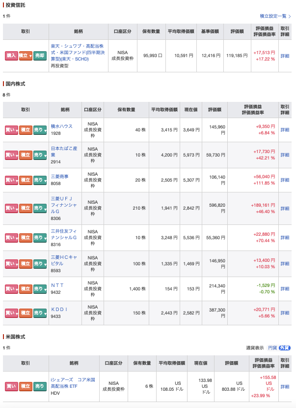Open 売り dropdown for 三井住友フィナンシャルG
The width and height of the screenshot is (296, 408).
[40, 238]
